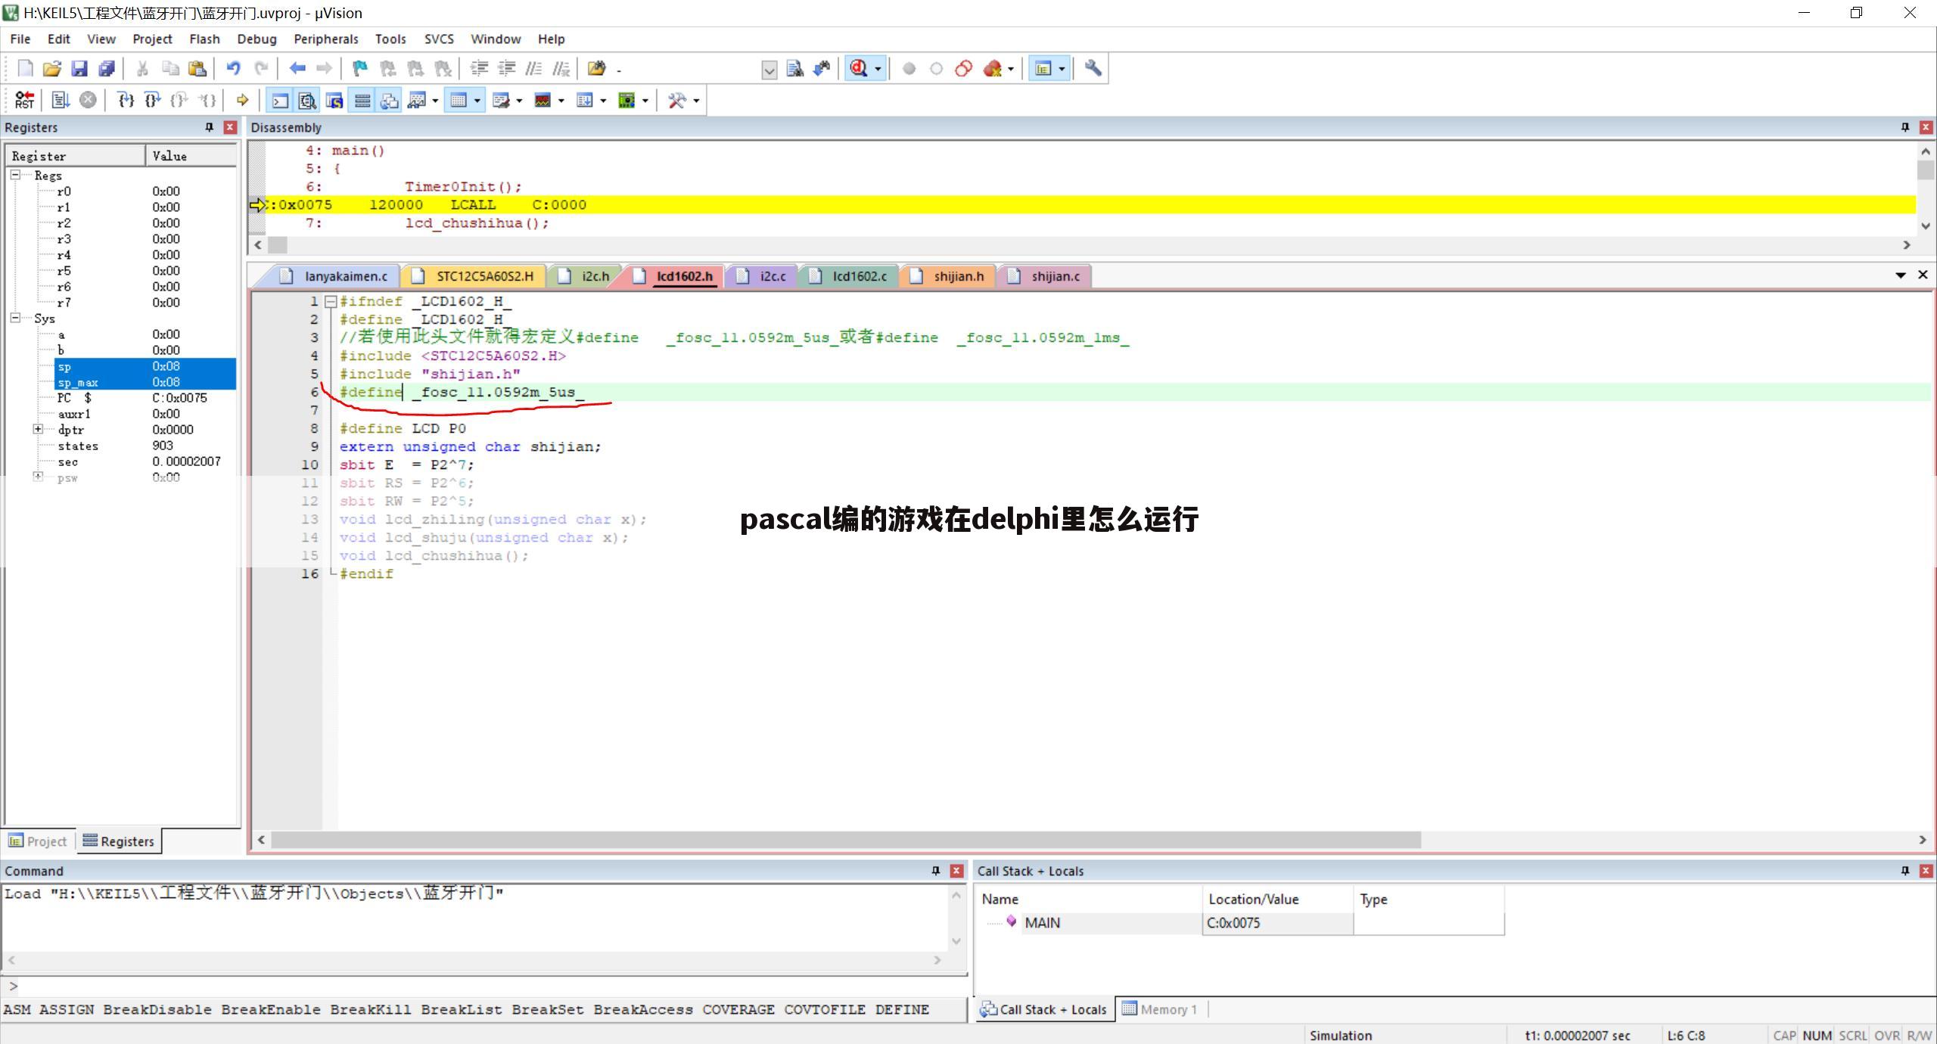
Task: Click the New file icon
Action: click(x=25, y=69)
